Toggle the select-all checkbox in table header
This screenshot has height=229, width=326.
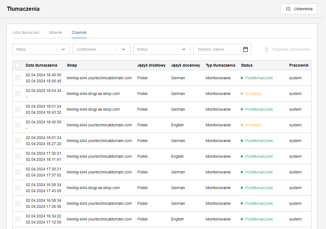click(18, 65)
